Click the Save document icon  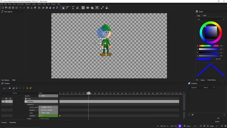(10, 8)
